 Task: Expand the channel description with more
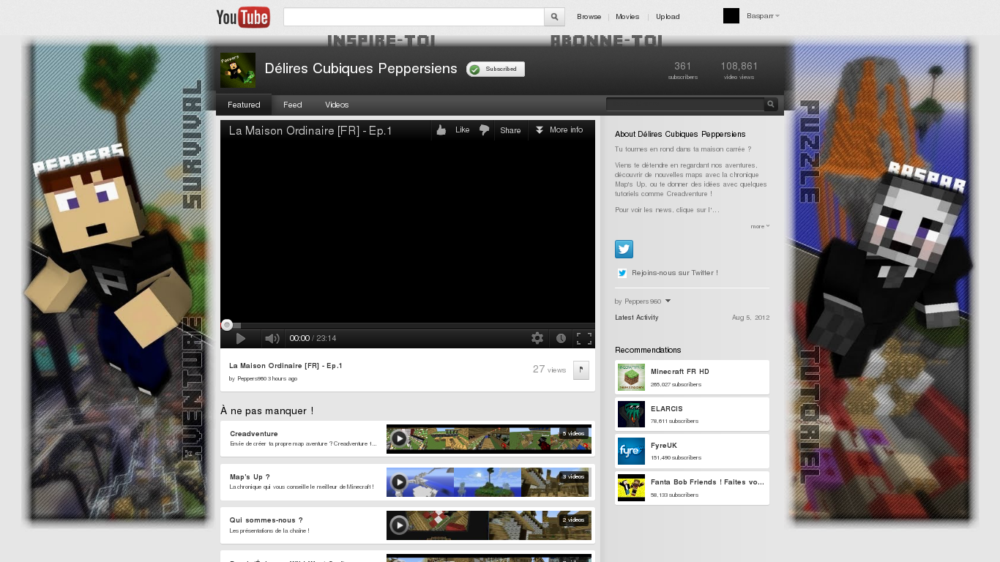[760, 226]
